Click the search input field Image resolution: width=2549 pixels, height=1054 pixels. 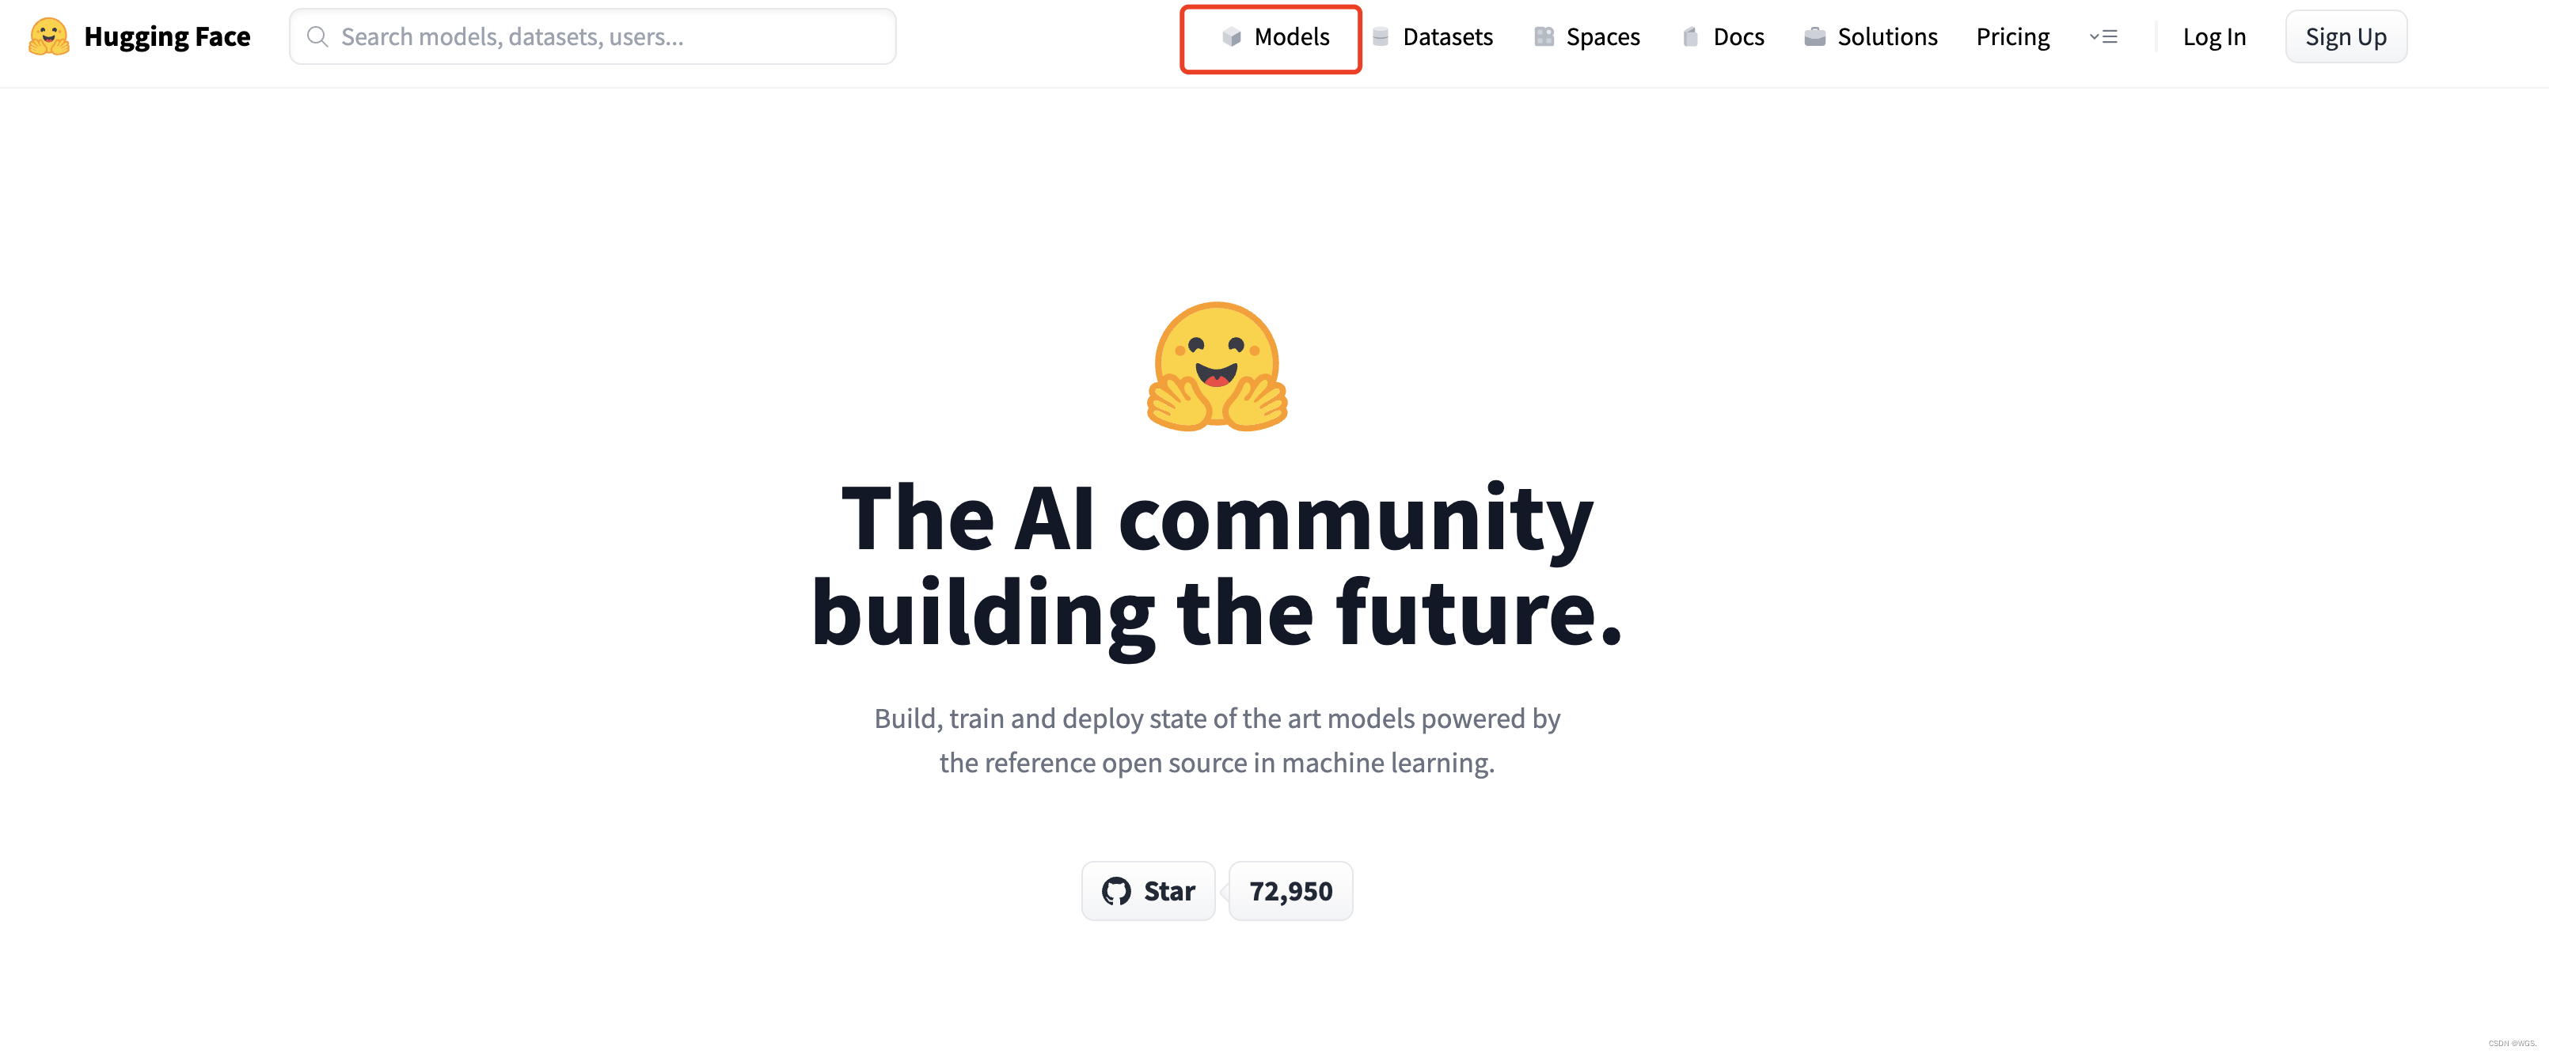[592, 36]
